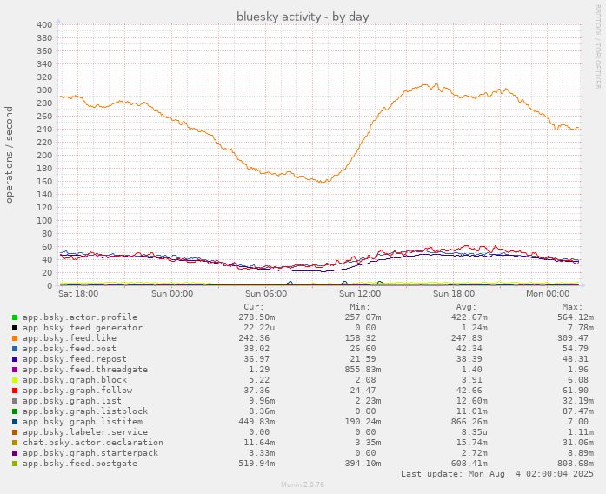Select the app.bsky.graph.listitem legend label
This screenshot has width=606, height=494.
[83, 422]
